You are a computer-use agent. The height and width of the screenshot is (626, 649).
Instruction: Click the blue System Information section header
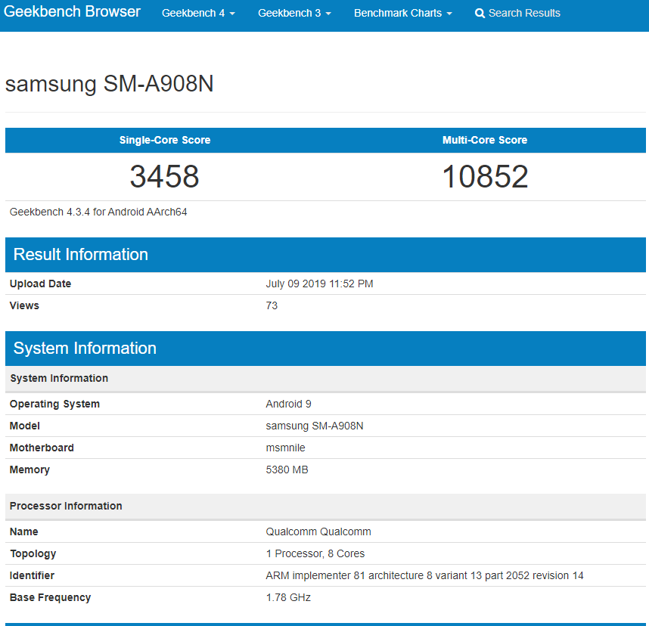[325, 349]
